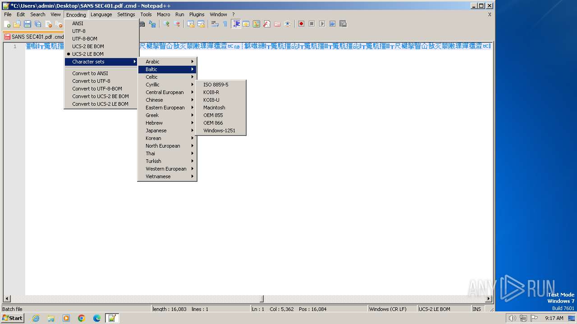Select UCS-2 BE BOM encoding option
Image resolution: width=577 pixels, height=324 pixels.
pyautogui.click(x=101, y=46)
